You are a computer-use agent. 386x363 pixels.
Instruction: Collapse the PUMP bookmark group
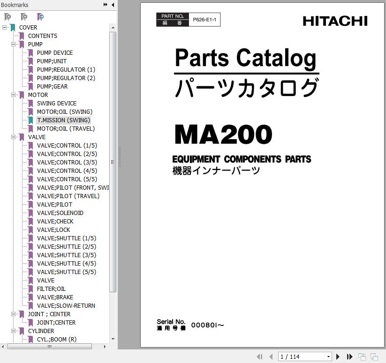[13, 44]
